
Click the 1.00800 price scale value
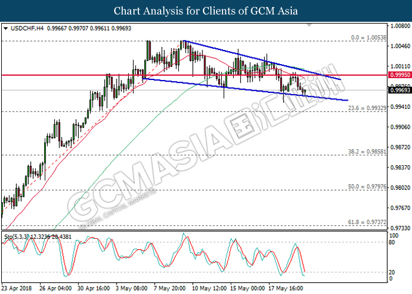coord(400,26)
